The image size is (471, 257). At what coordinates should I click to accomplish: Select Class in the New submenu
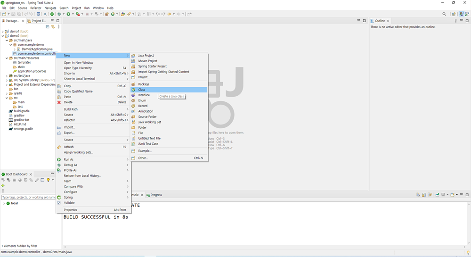(x=169, y=90)
